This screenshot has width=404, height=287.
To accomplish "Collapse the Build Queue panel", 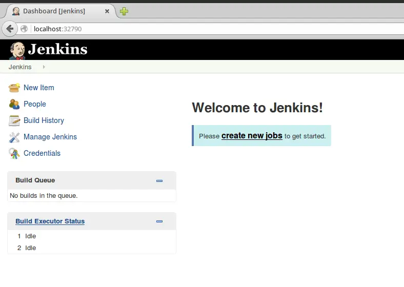I will [x=159, y=180].
